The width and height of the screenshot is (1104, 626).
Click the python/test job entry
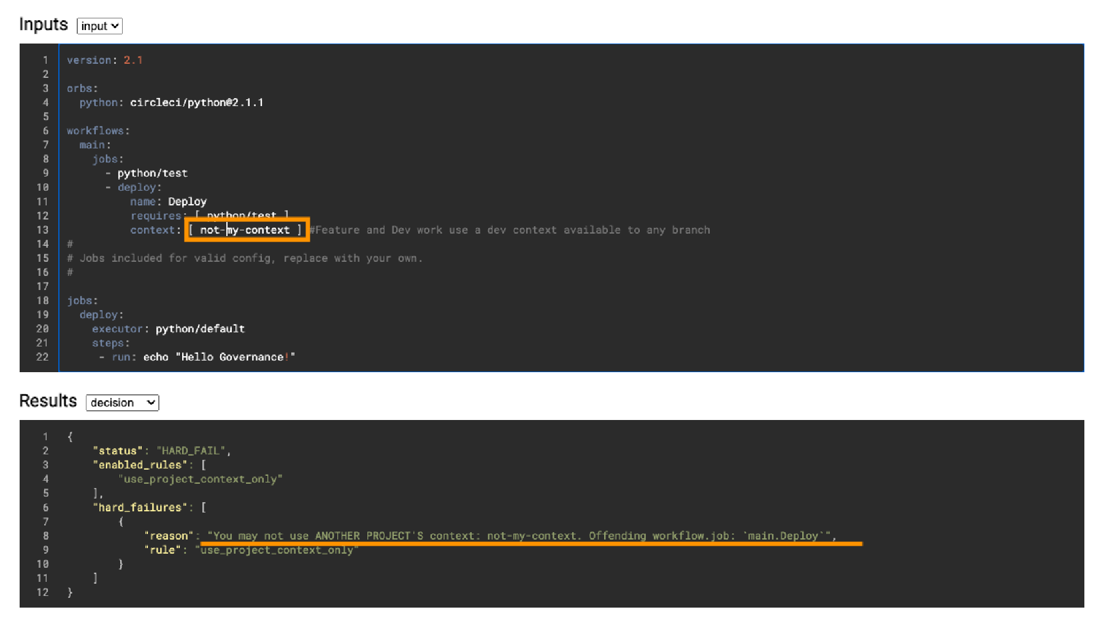coord(153,173)
